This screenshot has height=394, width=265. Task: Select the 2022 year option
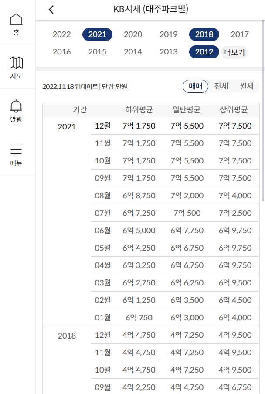click(61, 34)
